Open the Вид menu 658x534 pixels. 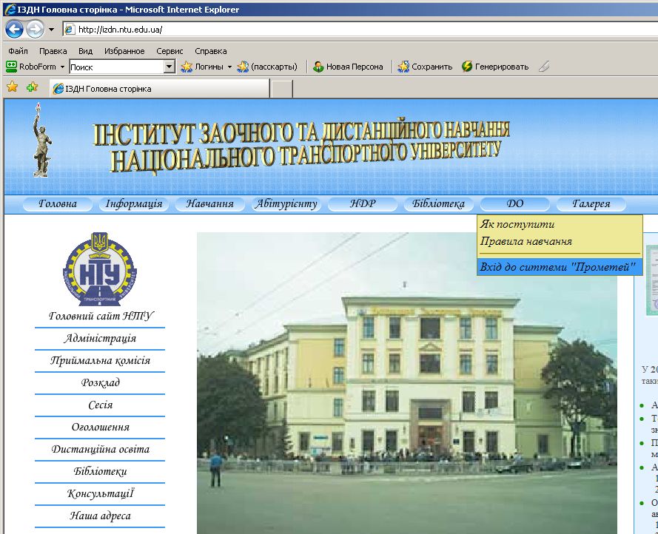[85, 51]
